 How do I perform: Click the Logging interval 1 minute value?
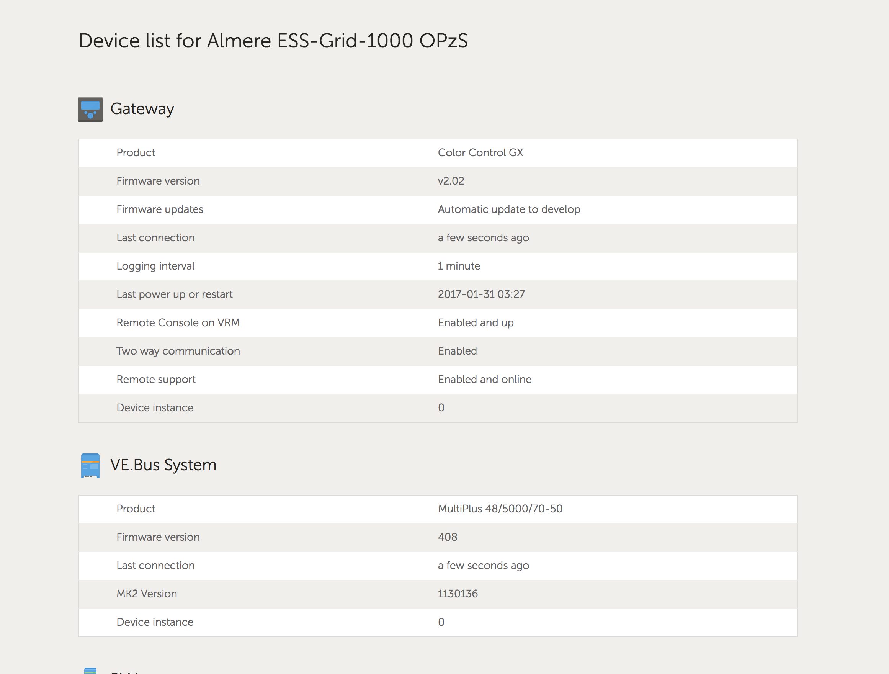coord(459,266)
